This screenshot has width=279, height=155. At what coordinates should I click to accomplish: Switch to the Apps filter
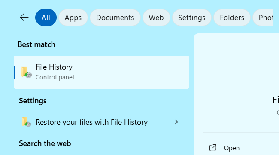[x=73, y=18]
